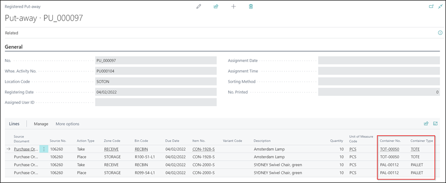Select the Lines tab heading

14,124
